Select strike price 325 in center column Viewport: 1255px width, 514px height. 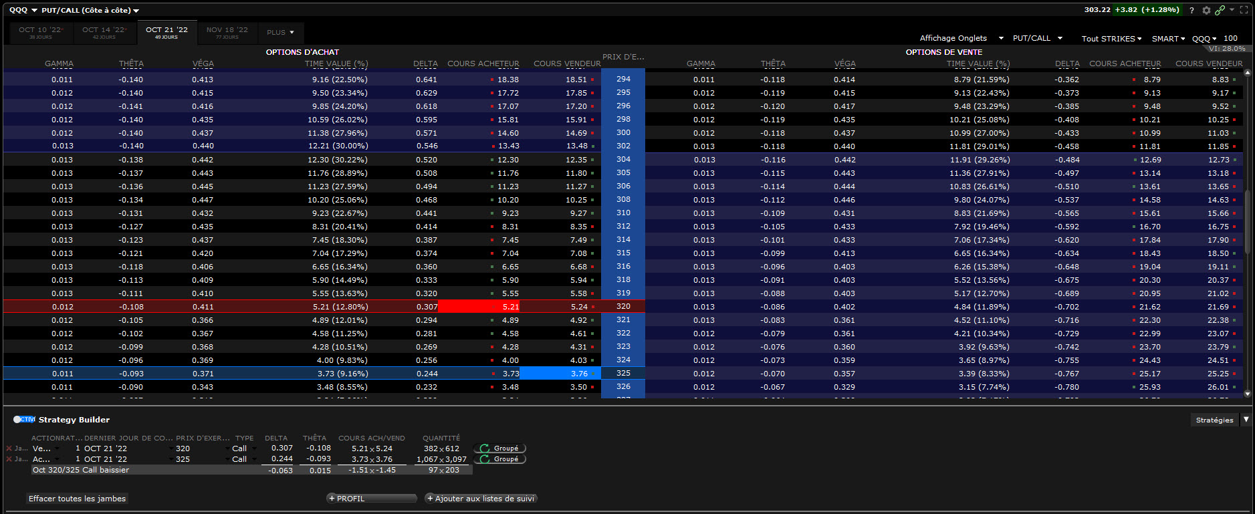click(x=623, y=373)
